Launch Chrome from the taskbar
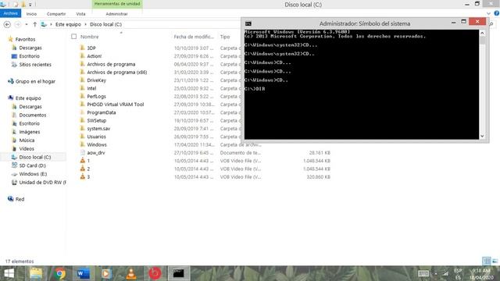The image size is (500, 281). (x=59, y=273)
